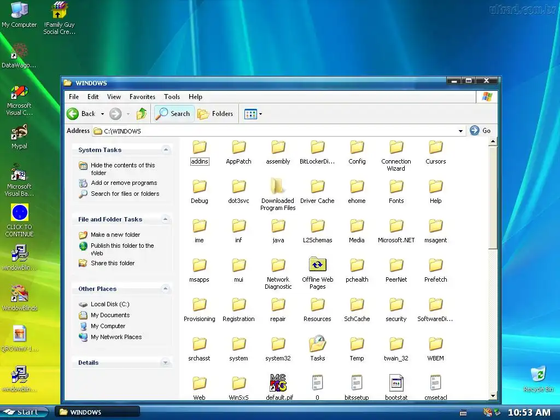Open My Network Places link
This screenshot has height=420, width=560.
click(116, 337)
